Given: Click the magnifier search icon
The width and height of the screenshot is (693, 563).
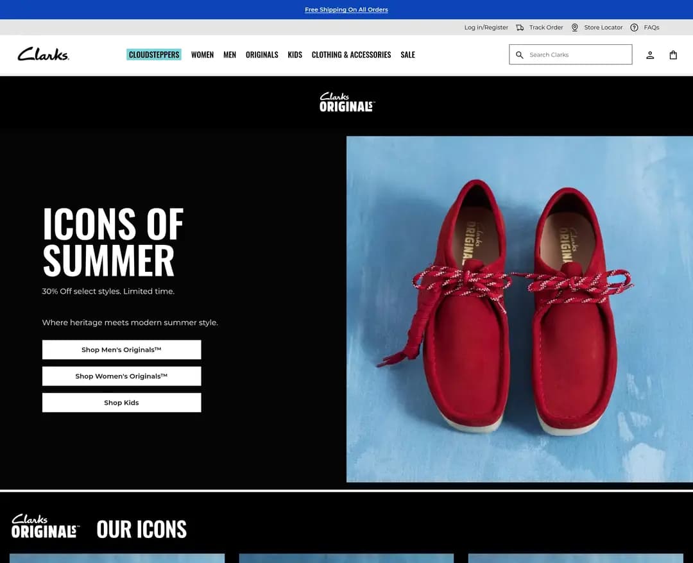Looking at the screenshot, I should [x=520, y=55].
